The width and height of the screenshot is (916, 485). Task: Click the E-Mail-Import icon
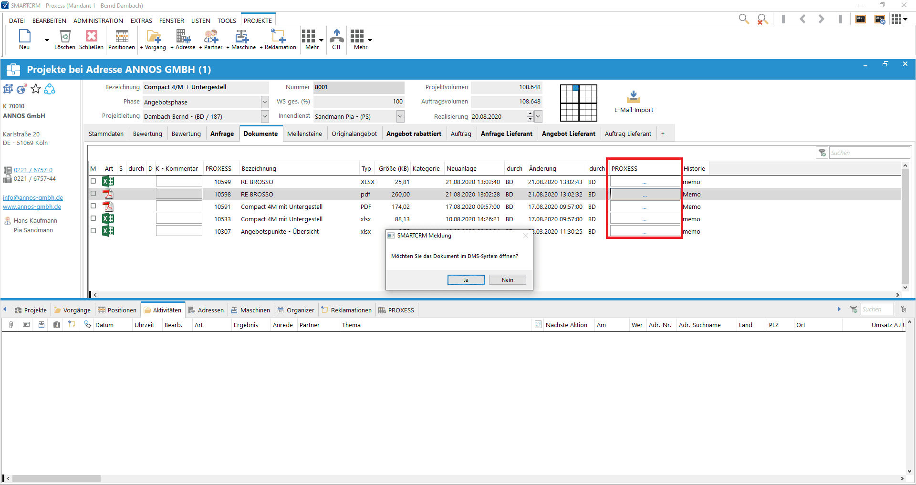click(x=634, y=97)
